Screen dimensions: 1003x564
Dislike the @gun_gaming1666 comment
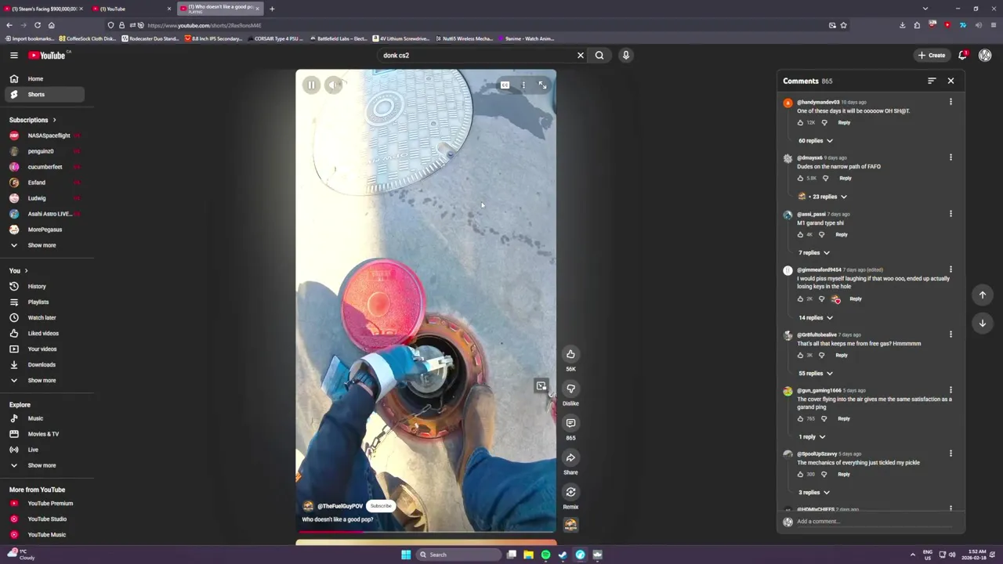(824, 418)
